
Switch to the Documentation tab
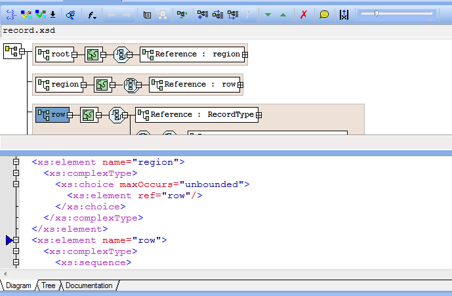tap(89, 285)
